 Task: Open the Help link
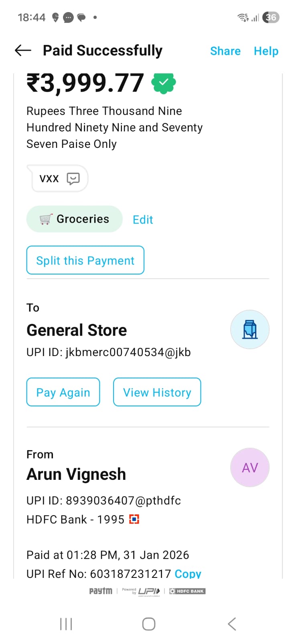point(266,51)
